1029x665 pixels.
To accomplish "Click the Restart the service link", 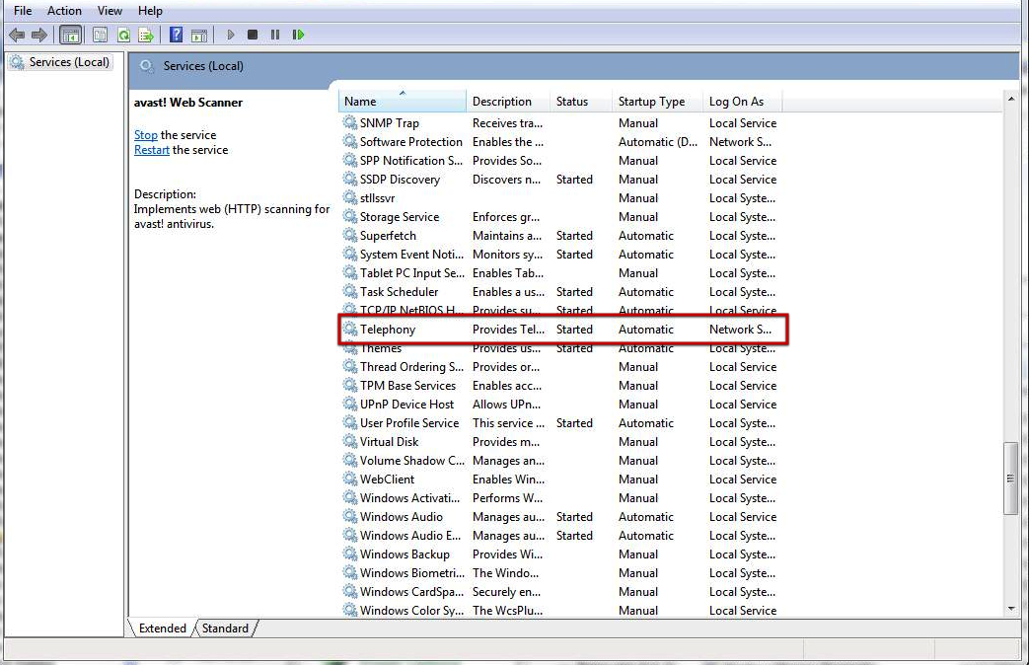I will point(151,150).
